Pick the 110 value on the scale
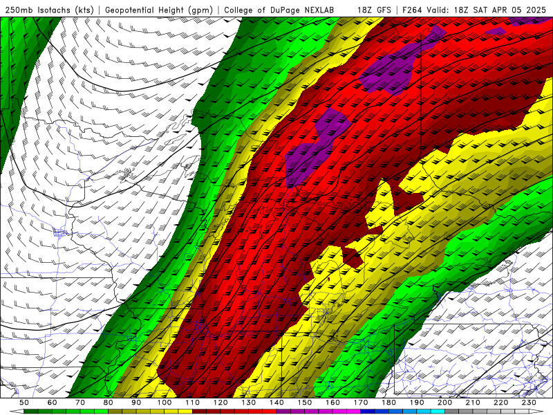 tap(193, 403)
